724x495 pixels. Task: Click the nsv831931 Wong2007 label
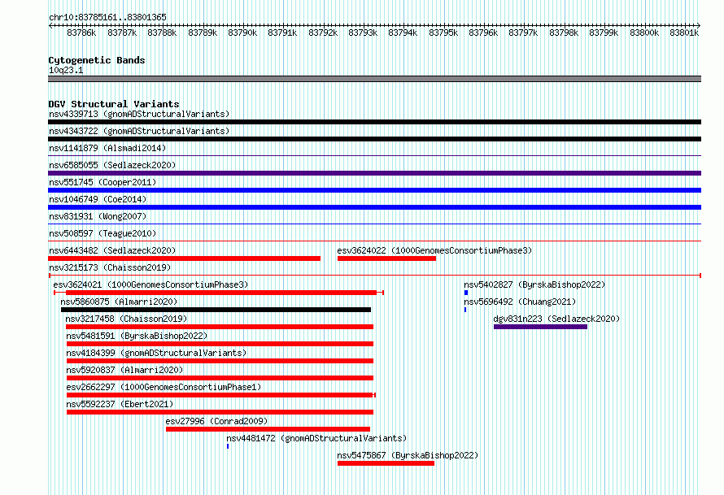(x=98, y=216)
